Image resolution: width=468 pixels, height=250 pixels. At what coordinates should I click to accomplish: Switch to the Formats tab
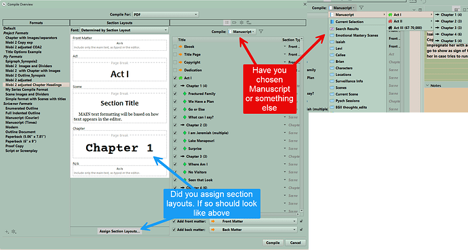36,22
